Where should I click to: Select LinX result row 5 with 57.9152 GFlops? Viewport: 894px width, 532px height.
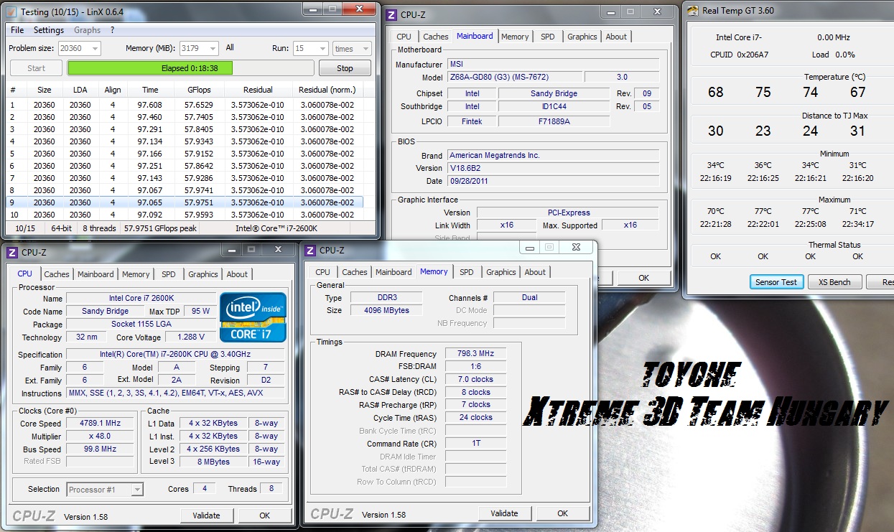[x=185, y=154]
